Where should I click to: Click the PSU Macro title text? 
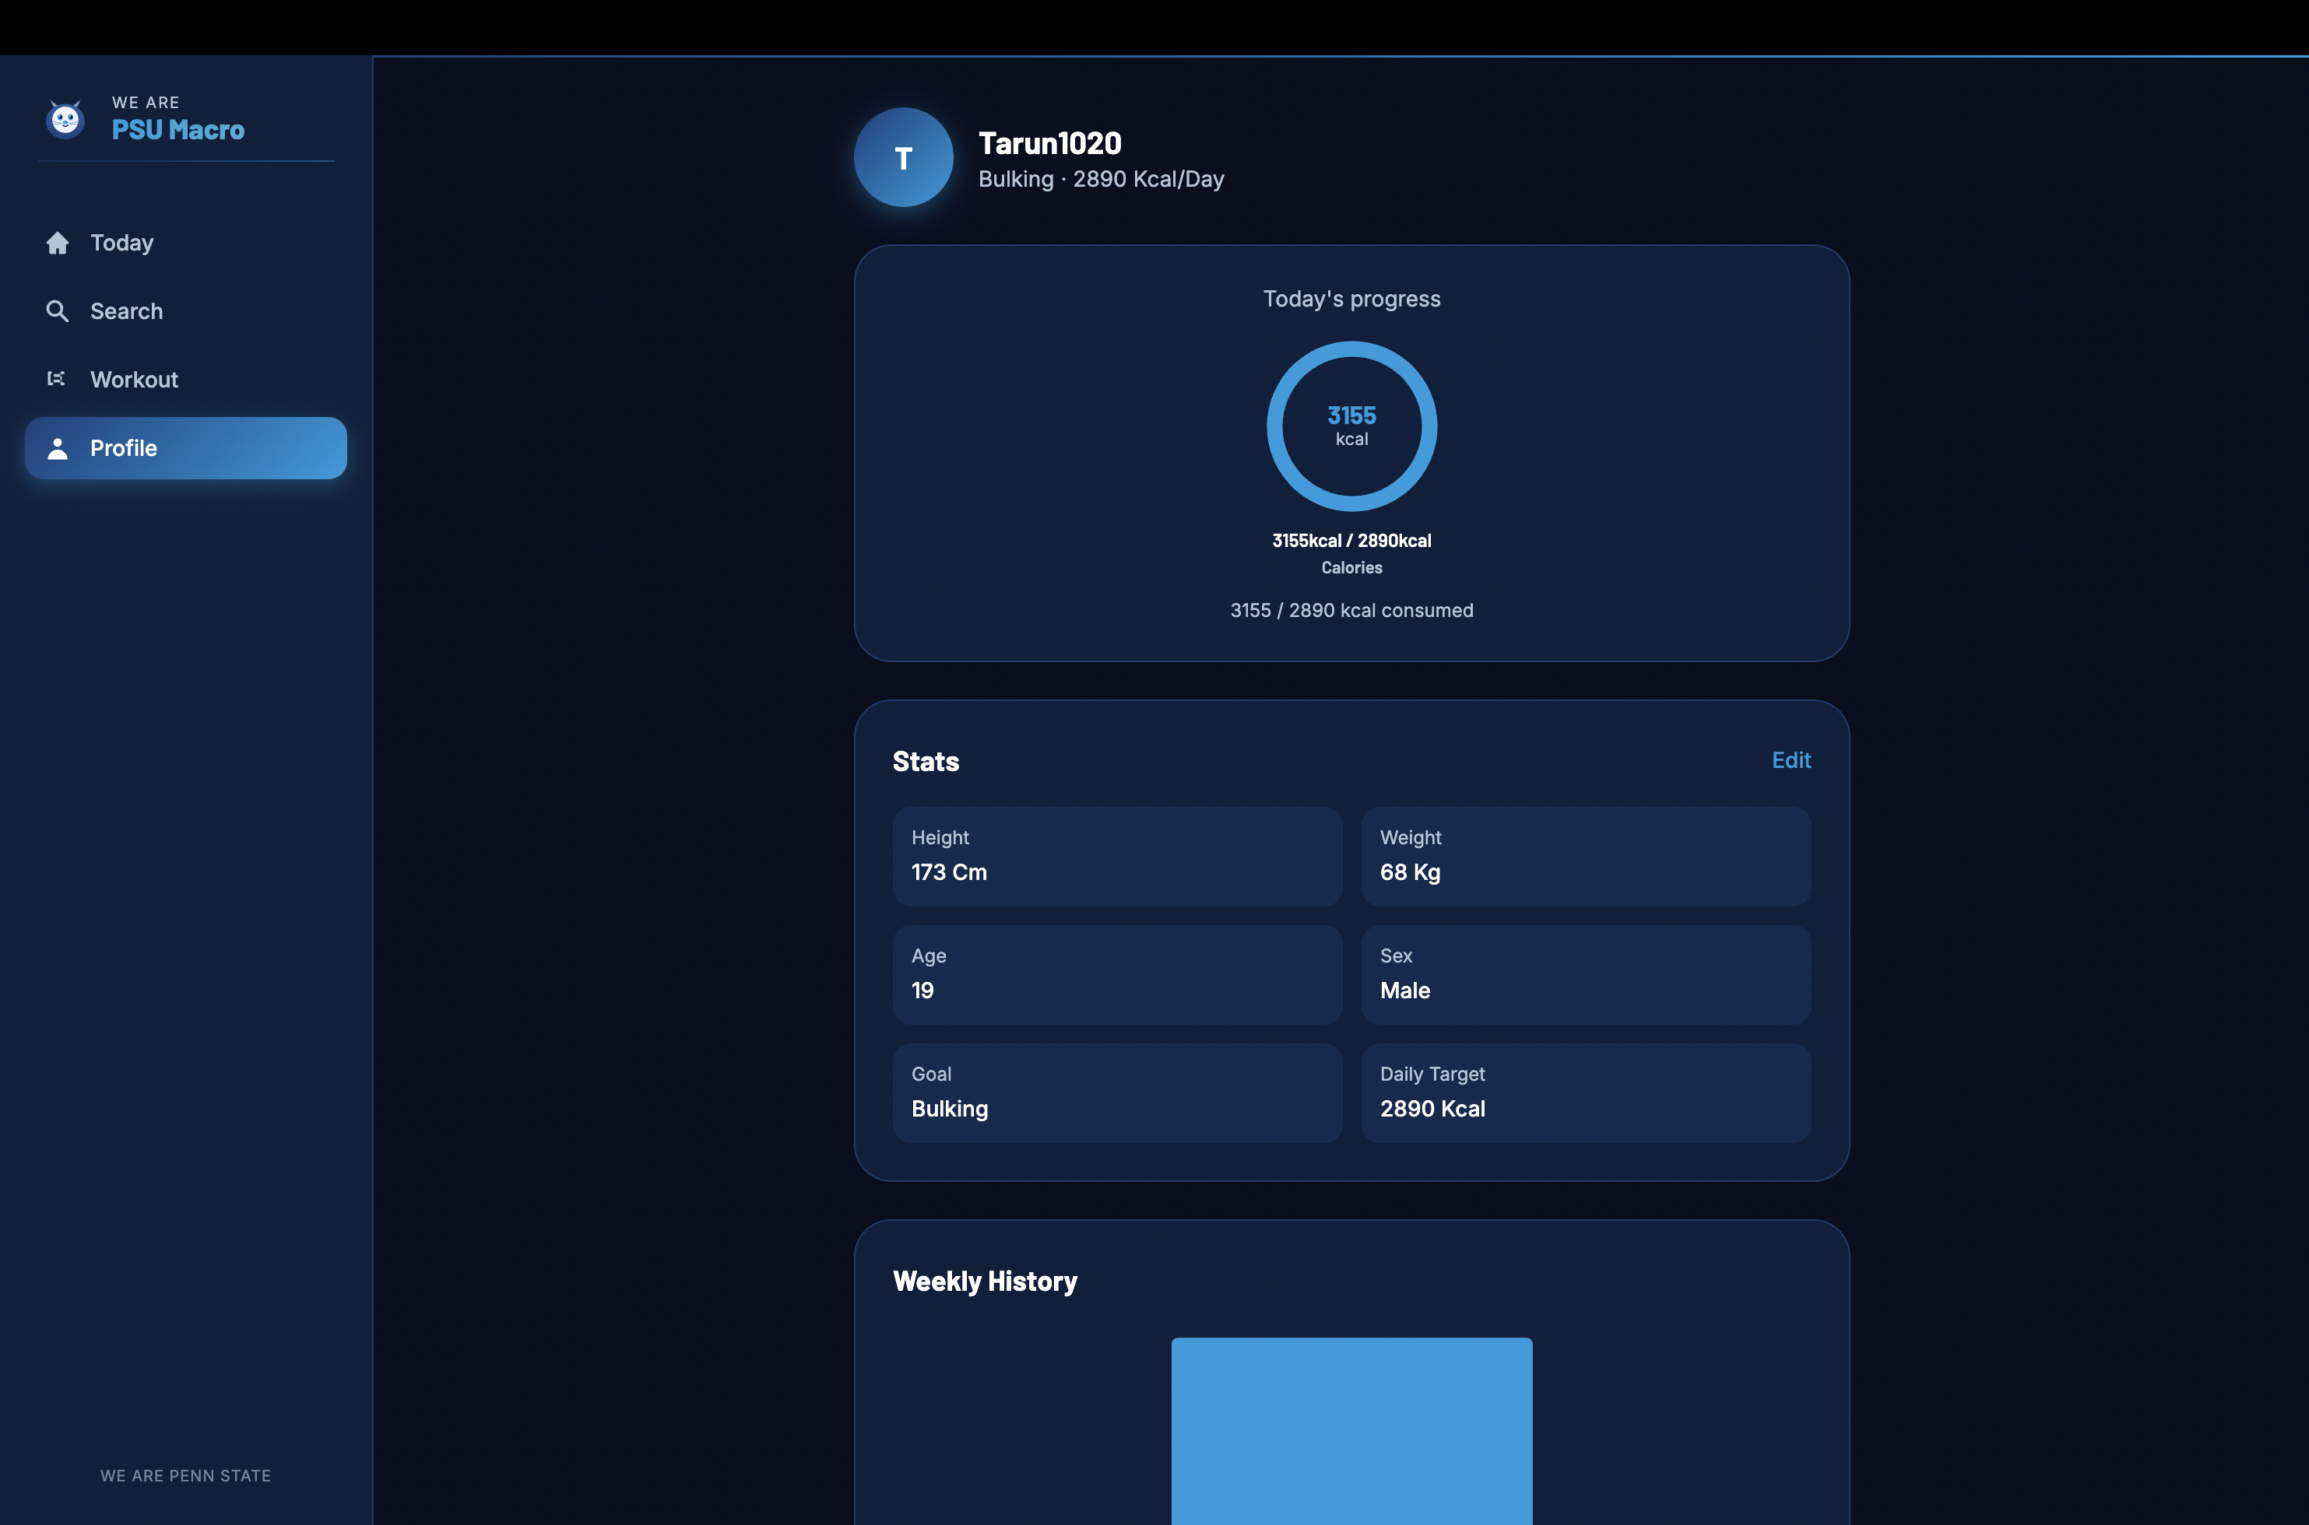tap(178, 129)
